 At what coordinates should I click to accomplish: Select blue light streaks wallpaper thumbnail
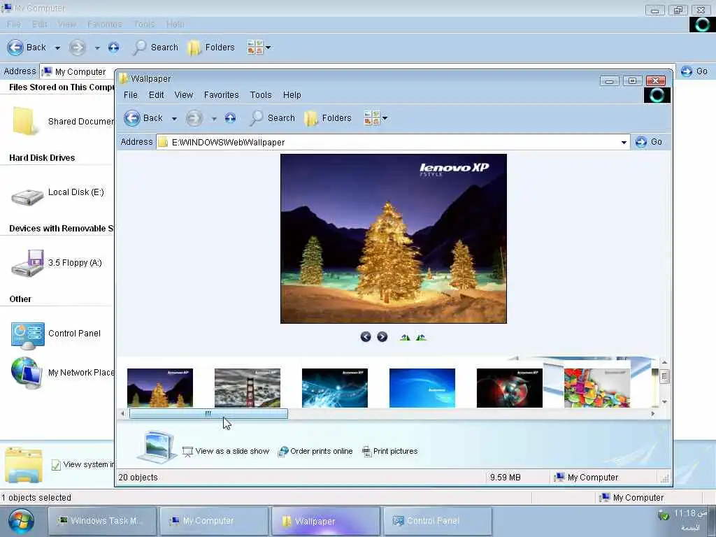click(x=335, y=387)
